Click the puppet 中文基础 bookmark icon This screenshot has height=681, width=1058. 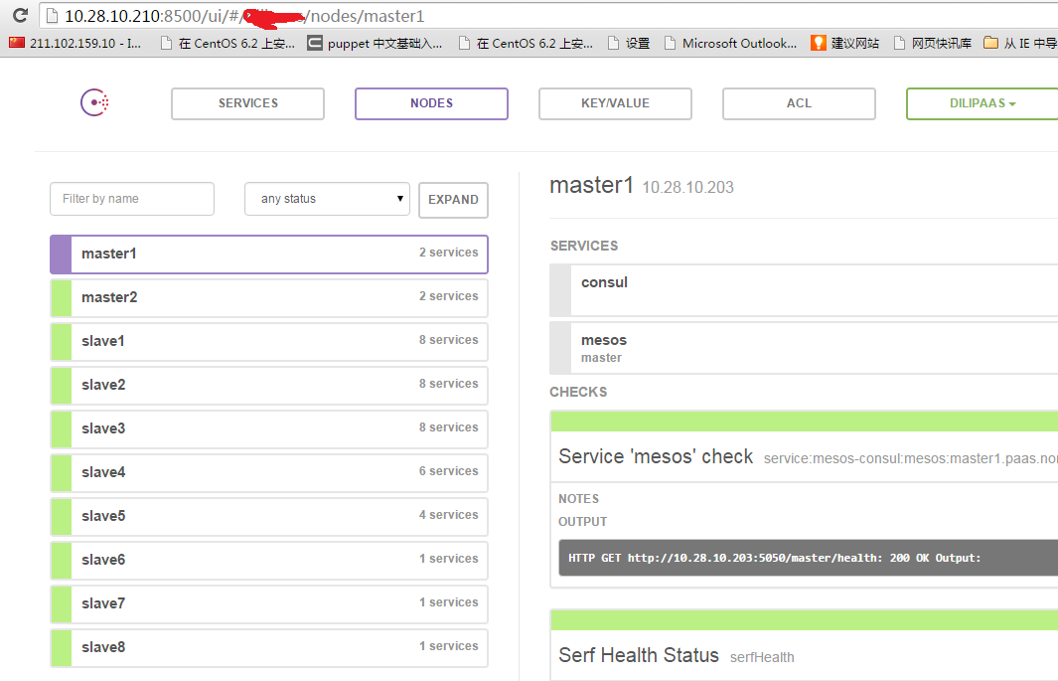tap(313, 43)
